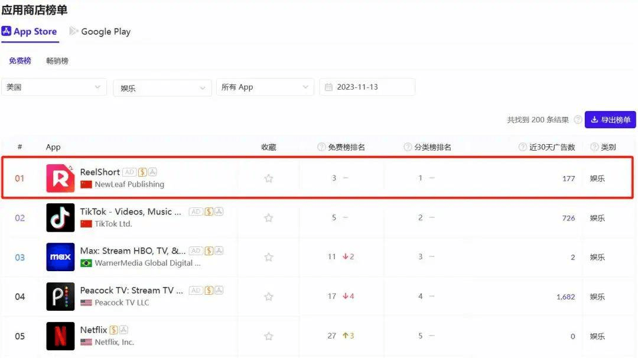Click the AD badge in Peacock TV row
Viewport: 638px width, 358px height.
196,290
